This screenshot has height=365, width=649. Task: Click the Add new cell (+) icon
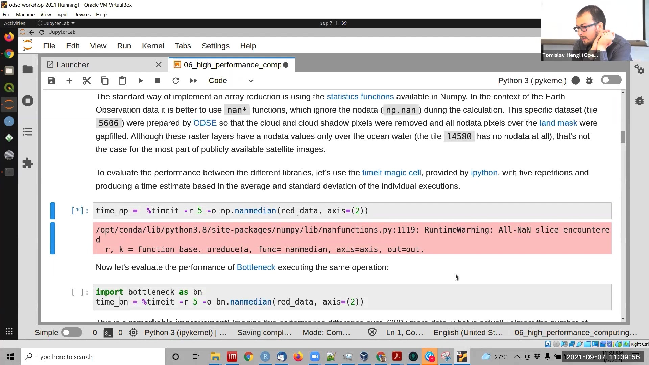(x=69, y=80)
